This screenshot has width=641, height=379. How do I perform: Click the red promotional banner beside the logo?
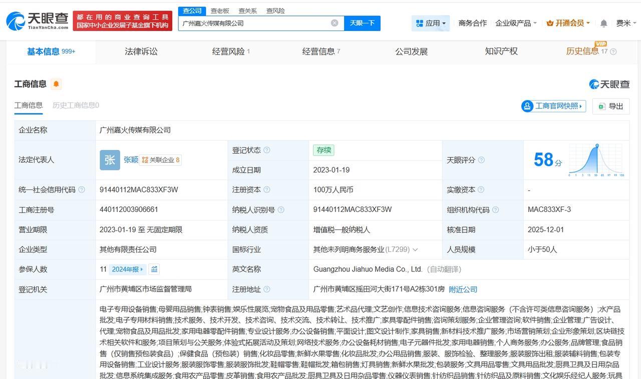pos(123,21)
